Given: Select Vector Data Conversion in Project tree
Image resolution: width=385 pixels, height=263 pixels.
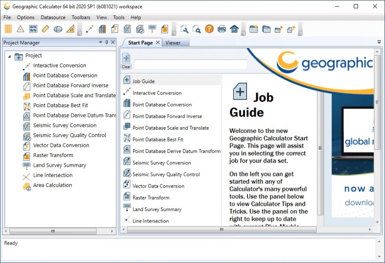Looking at the screenshot, I should point(61,145).
